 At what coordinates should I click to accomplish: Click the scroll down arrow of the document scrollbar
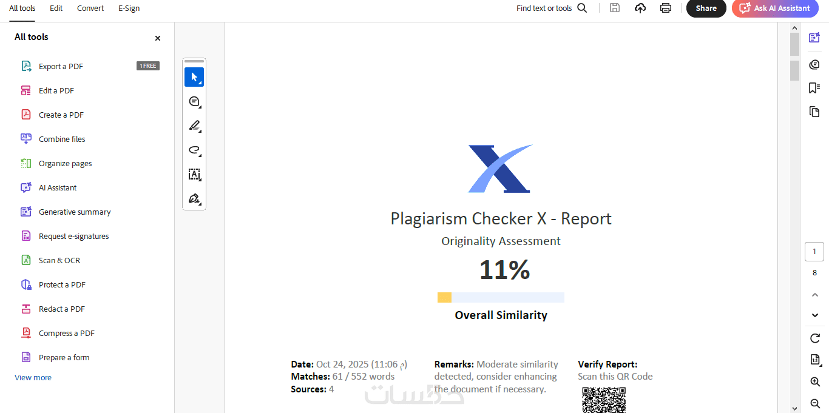[794, 408]
